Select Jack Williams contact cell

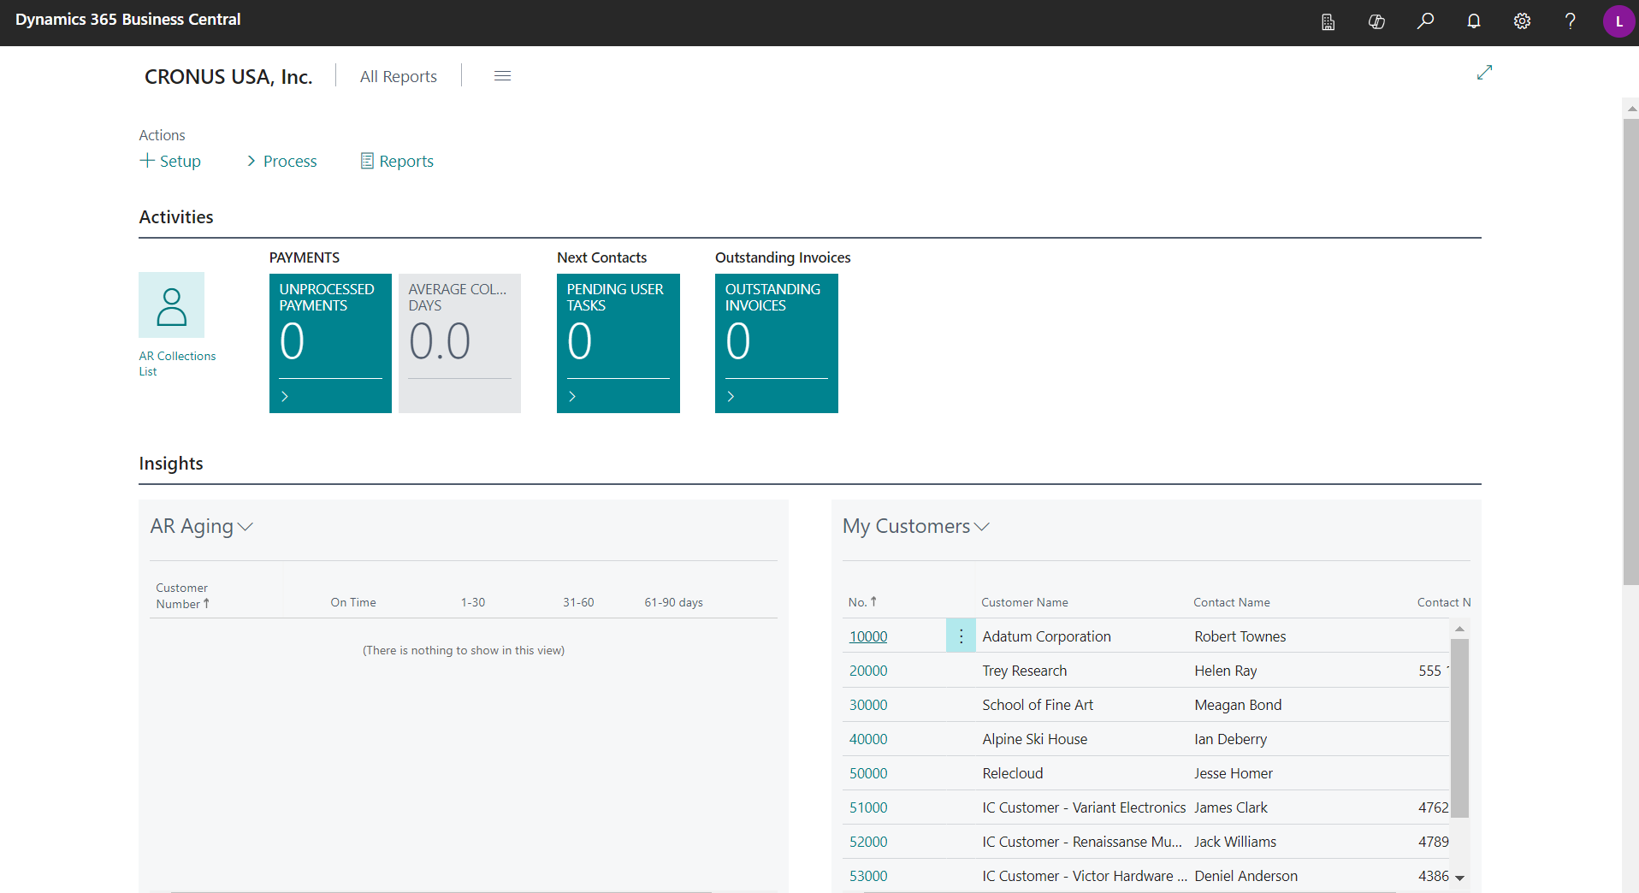(x=1235, y=842)
